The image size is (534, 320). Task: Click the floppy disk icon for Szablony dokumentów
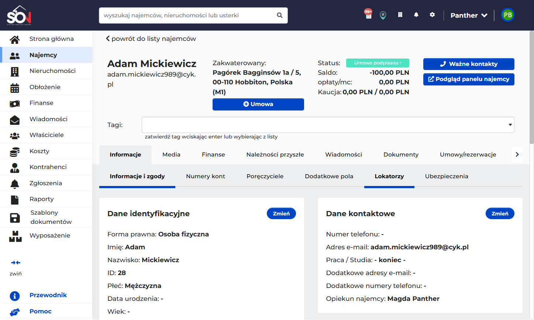pyautogui.click(x=15, y=218)
